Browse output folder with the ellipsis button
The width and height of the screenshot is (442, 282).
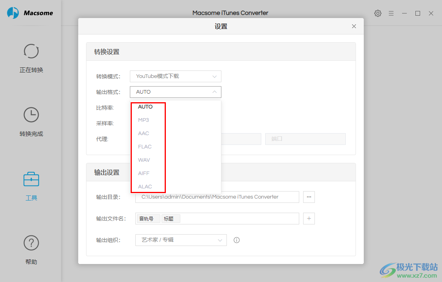[x=309, y=197]
